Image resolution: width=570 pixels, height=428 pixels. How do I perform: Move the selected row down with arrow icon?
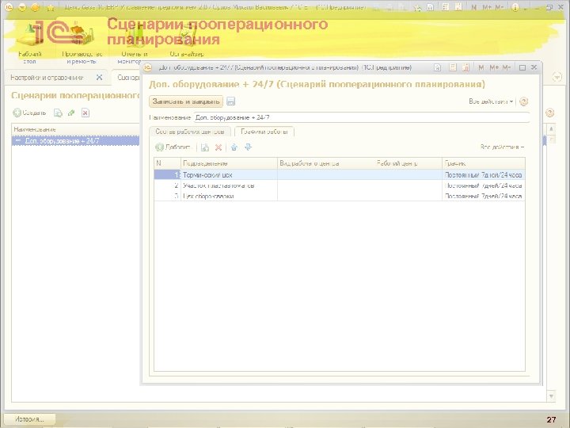(x=248, y=147)
